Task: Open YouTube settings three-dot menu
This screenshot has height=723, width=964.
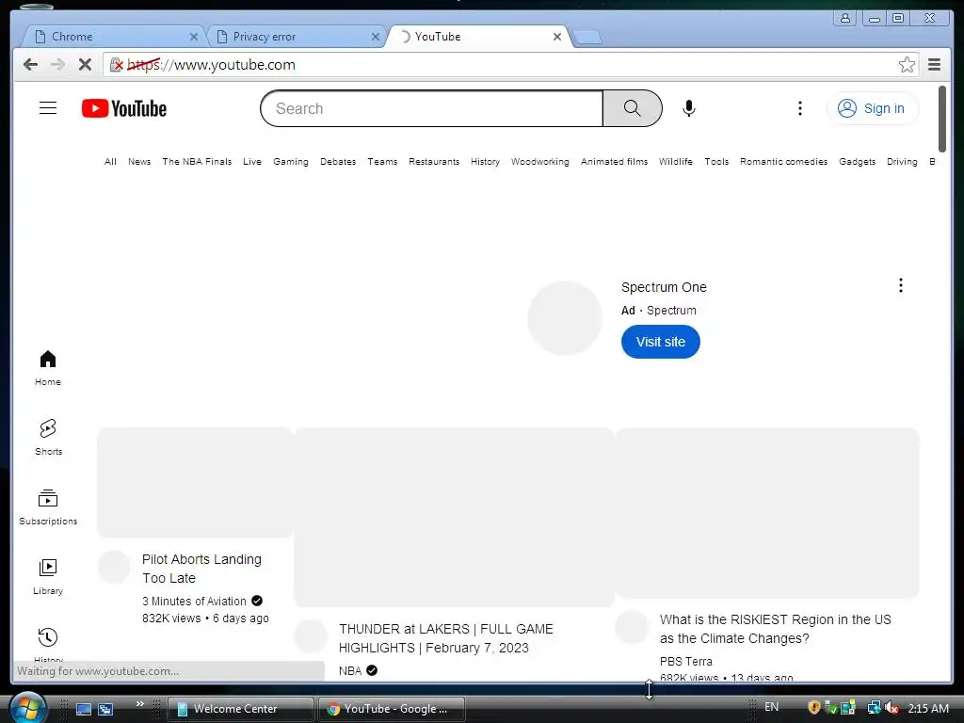Action: 800,108
